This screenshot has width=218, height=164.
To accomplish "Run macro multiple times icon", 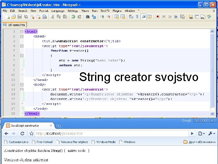I will 176,17.
